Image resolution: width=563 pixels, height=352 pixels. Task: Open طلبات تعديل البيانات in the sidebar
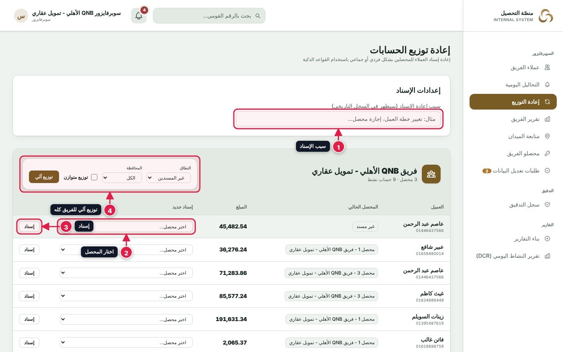point(513,171)
